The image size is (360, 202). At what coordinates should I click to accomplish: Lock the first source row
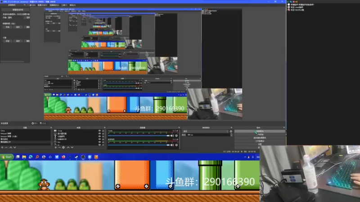103,131
